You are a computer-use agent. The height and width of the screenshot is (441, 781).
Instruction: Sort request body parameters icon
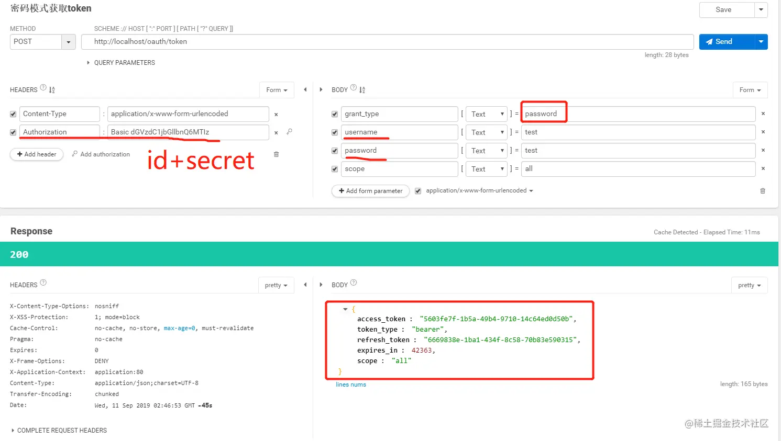click(x=362, y=90)
